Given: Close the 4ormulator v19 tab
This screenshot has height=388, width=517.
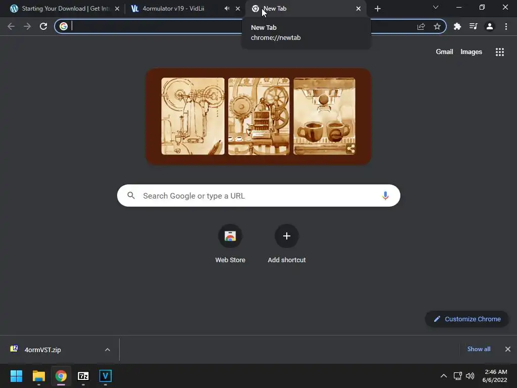Looking at the screenshot, I should (x=238, y=9).
